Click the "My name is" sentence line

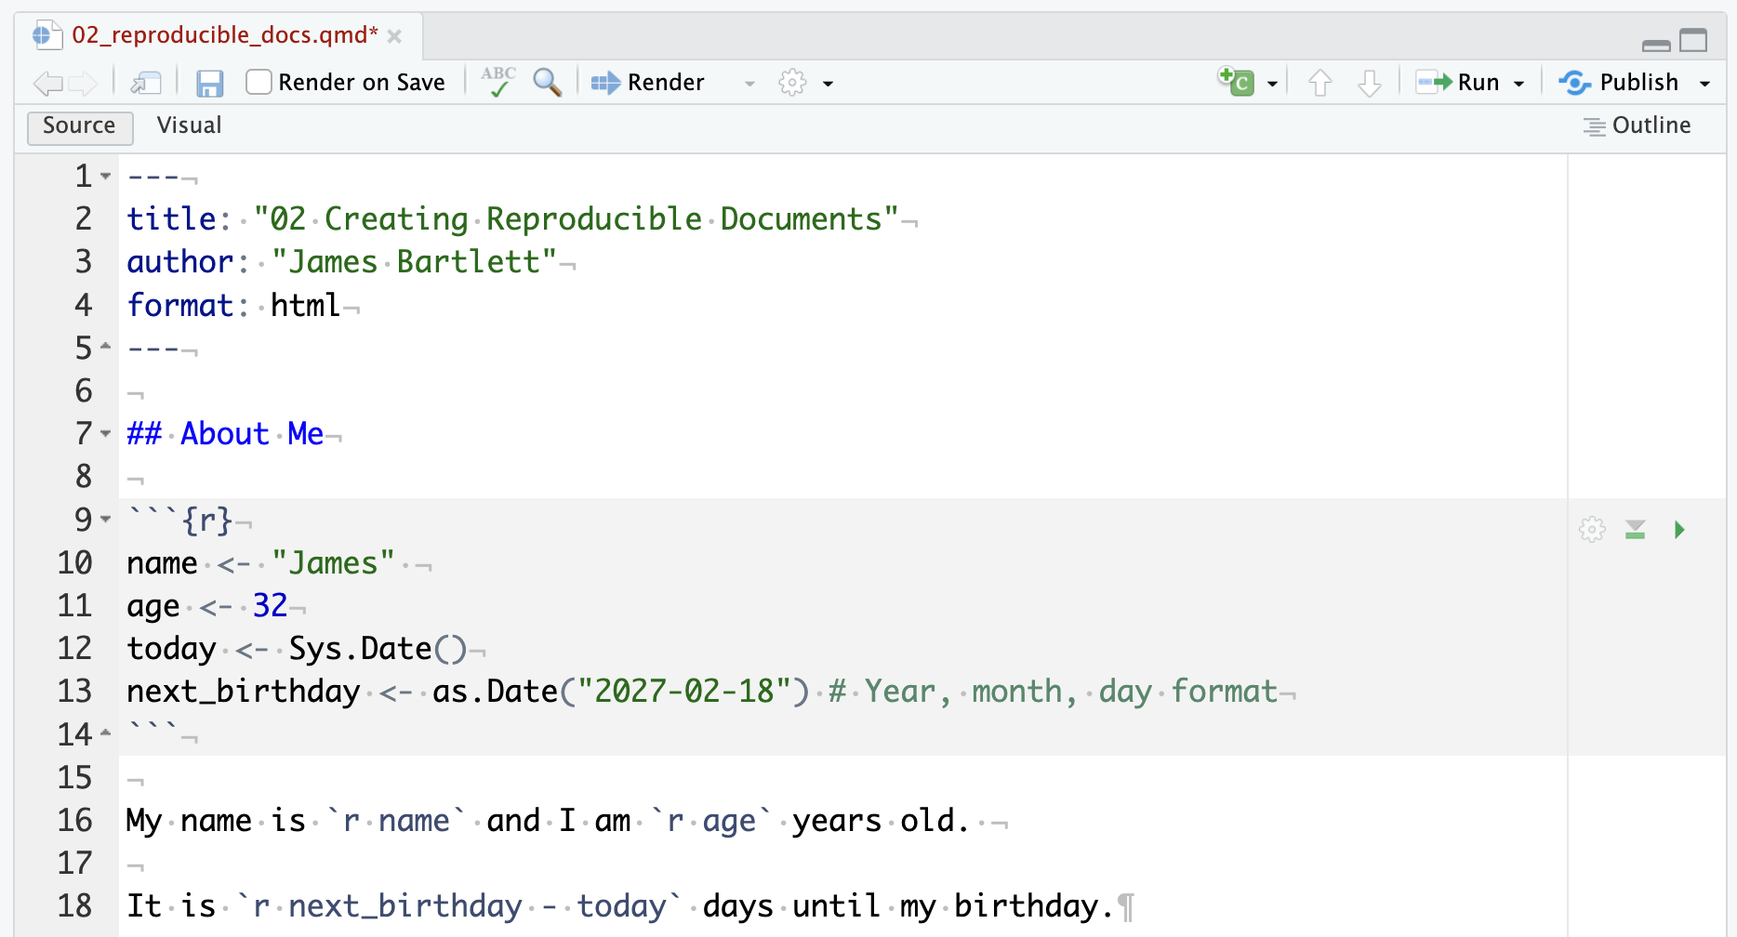[549, 820]
